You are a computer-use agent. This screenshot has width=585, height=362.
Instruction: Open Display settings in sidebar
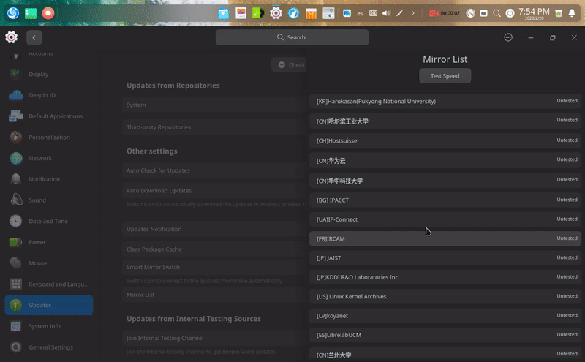point(49,74)
